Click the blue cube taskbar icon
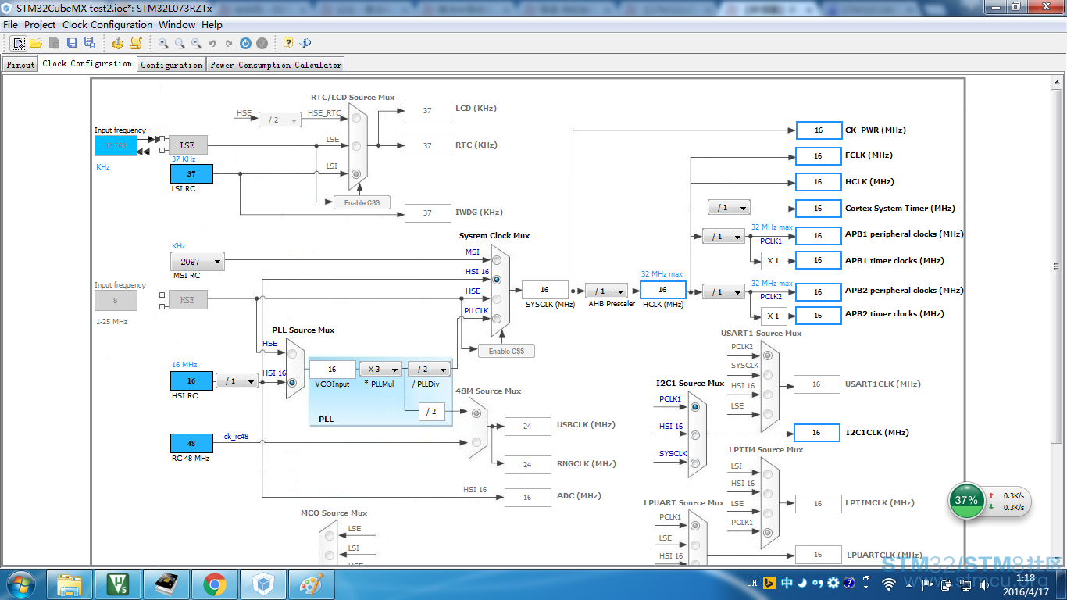This screenshot has height=600, width=1067. tap(263, 584)
